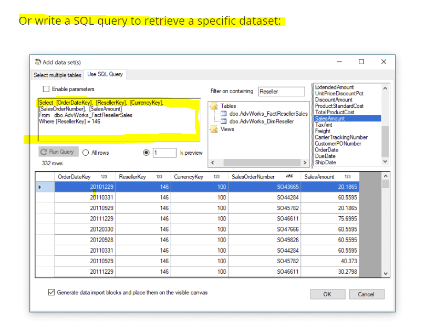Select the k preview radio button

tap(147, 153)
